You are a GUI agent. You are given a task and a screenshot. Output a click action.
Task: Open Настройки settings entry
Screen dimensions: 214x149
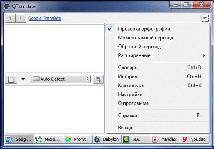(x=157, y=94)
